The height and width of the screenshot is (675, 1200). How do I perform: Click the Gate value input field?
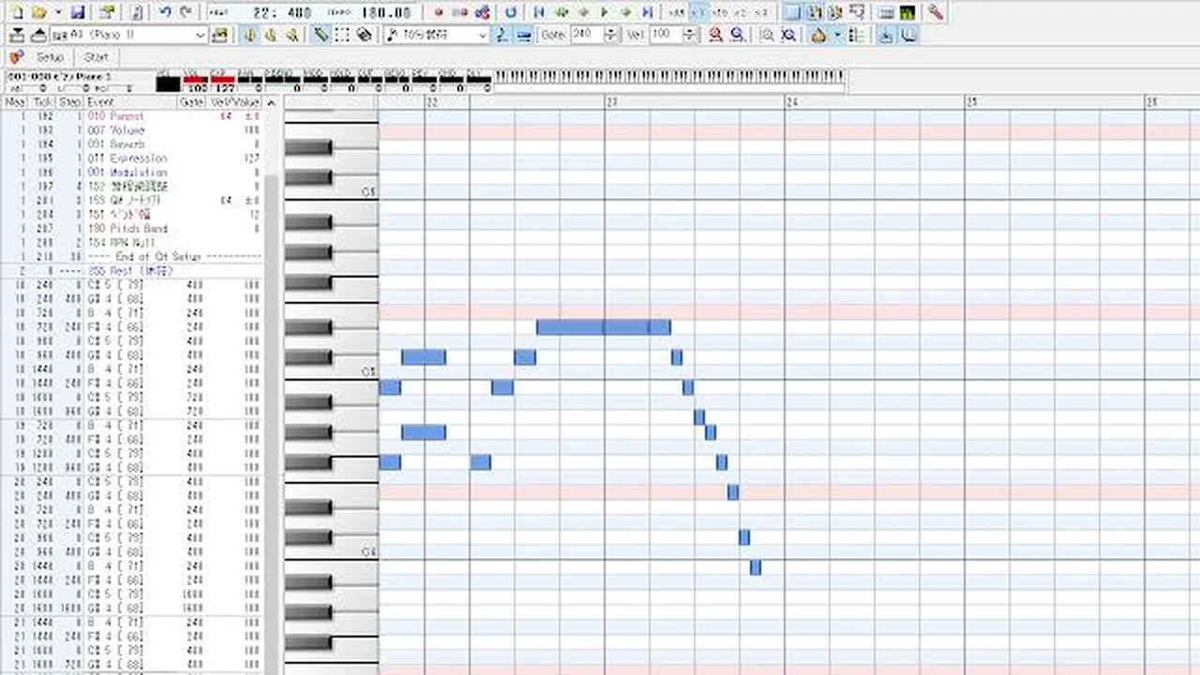coord(586,35)
